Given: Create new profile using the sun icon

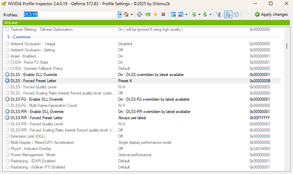Looking at the screenshot, I should [x=155, y=14].
